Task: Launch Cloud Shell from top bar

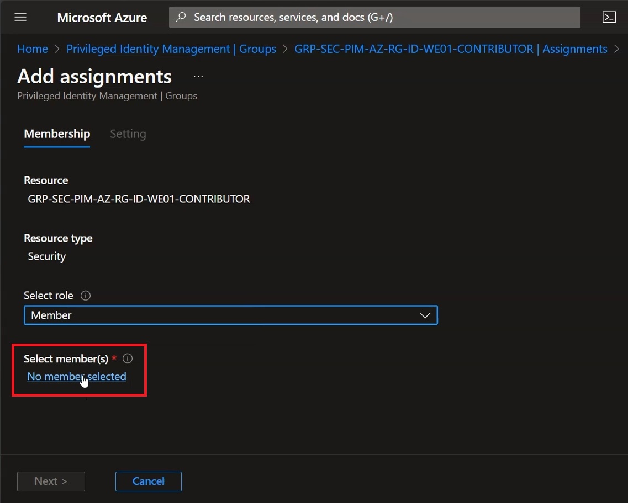Action: 609,17
